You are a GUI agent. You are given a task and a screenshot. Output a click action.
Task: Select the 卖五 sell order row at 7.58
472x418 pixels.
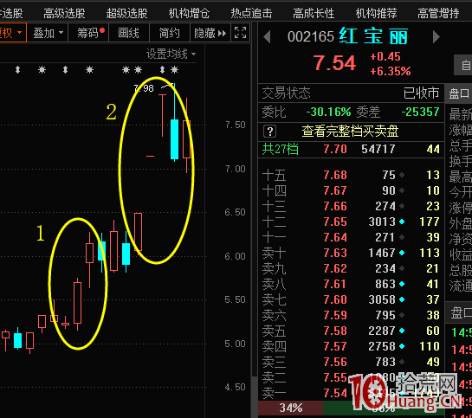pyautogui.click(x=351, y=331)
